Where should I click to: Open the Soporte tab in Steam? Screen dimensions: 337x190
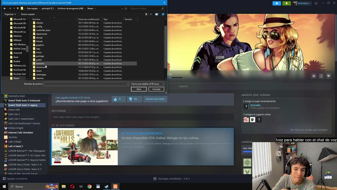(x=183, y=86)
